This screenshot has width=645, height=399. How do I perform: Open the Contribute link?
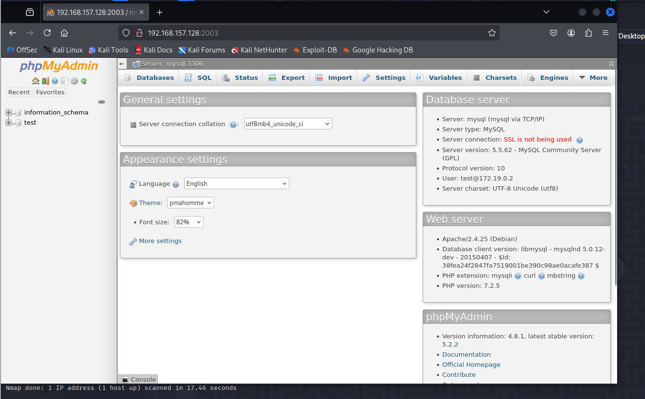(x=459, y=375)
